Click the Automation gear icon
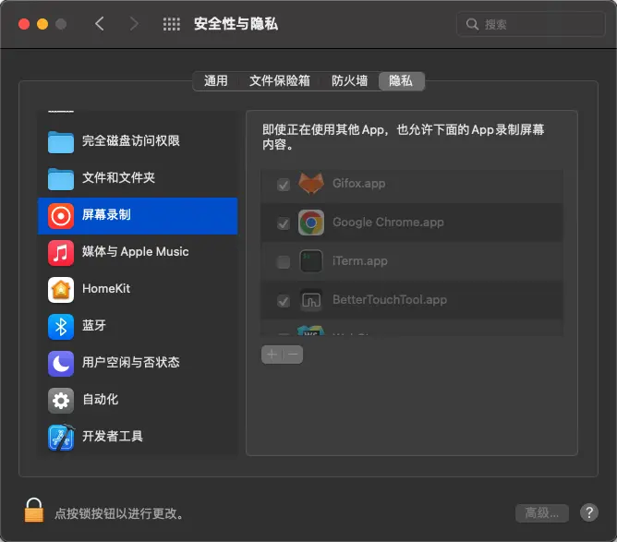Viewport: 617px width, 542px height. (x=61, y=401)
